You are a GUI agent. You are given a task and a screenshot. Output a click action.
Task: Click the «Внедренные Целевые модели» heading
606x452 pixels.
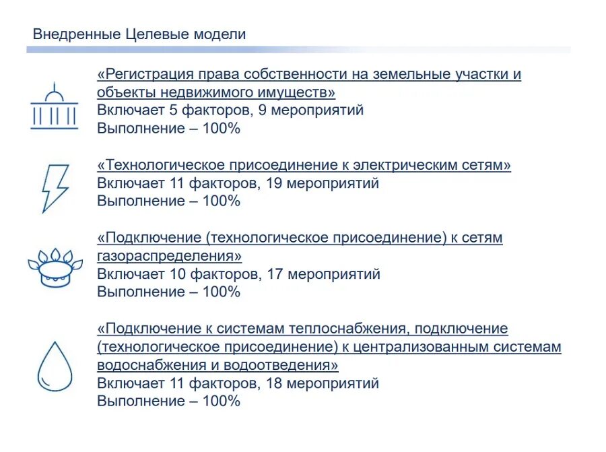point(139,34)
